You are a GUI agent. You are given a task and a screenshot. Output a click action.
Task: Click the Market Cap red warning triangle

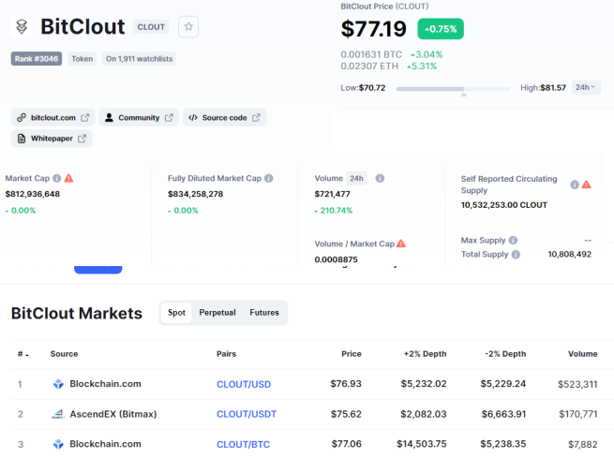(x=69, y=178)
